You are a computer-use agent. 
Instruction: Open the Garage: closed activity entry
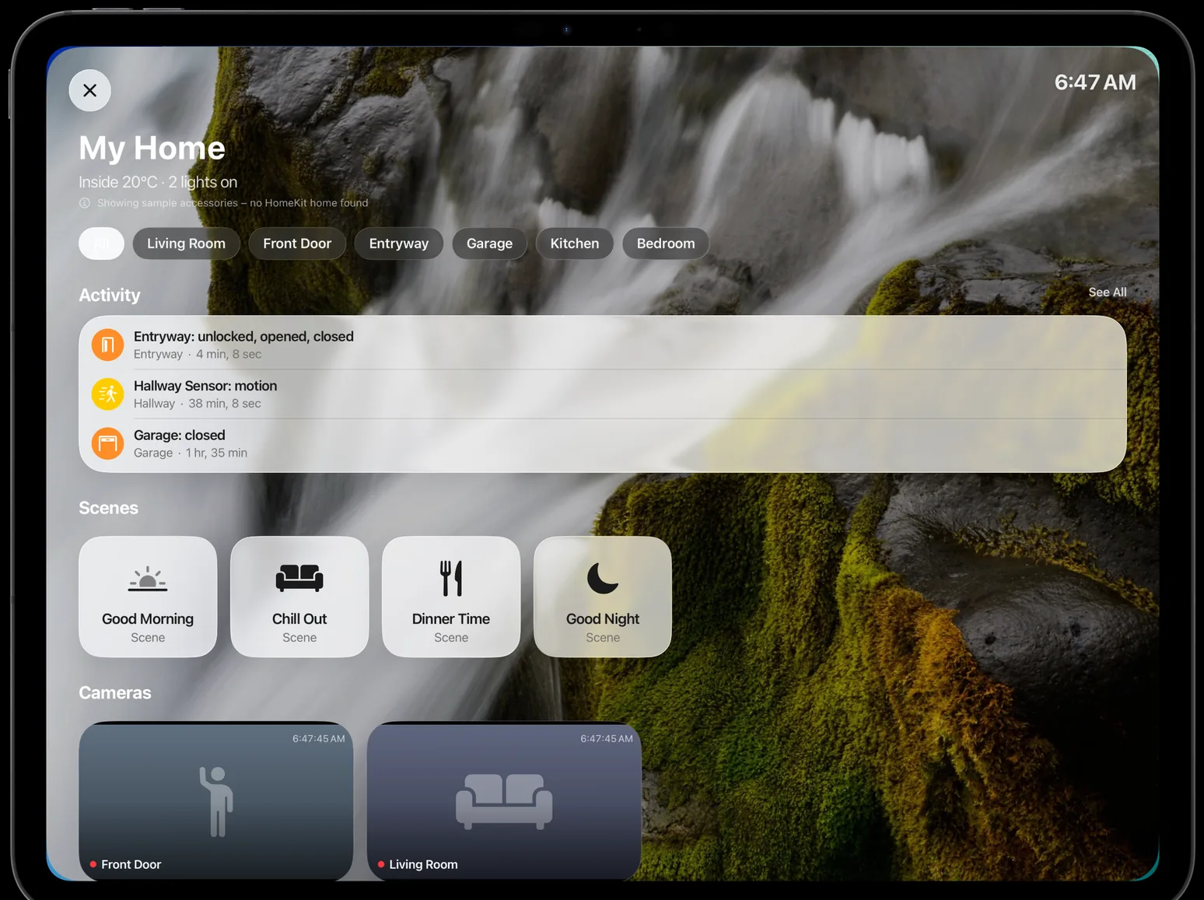pyautogui.click(x=603, y=443)
